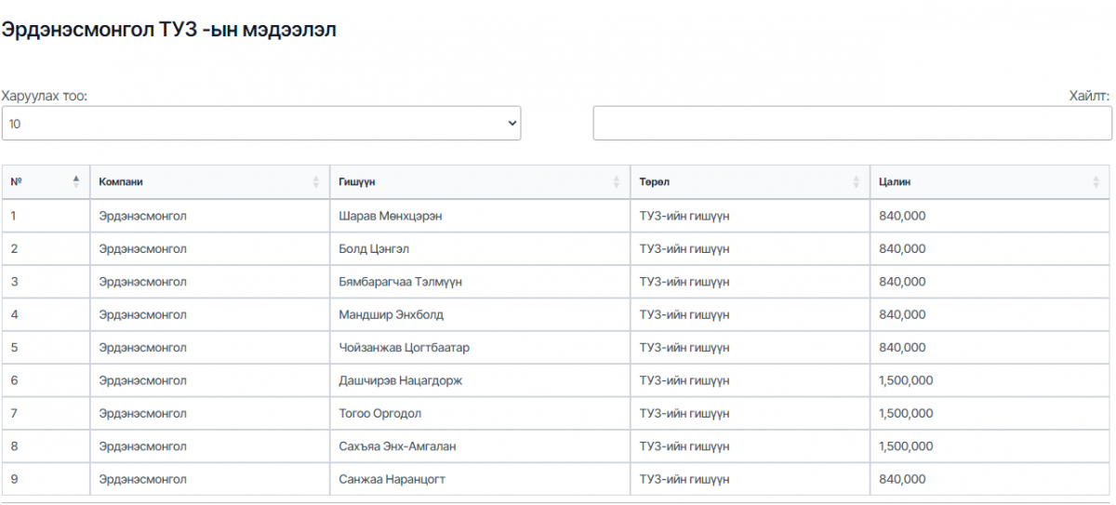Click the Болд Цэнгэл name cell
1116x505 pixels.
click(x=374, y=248)
